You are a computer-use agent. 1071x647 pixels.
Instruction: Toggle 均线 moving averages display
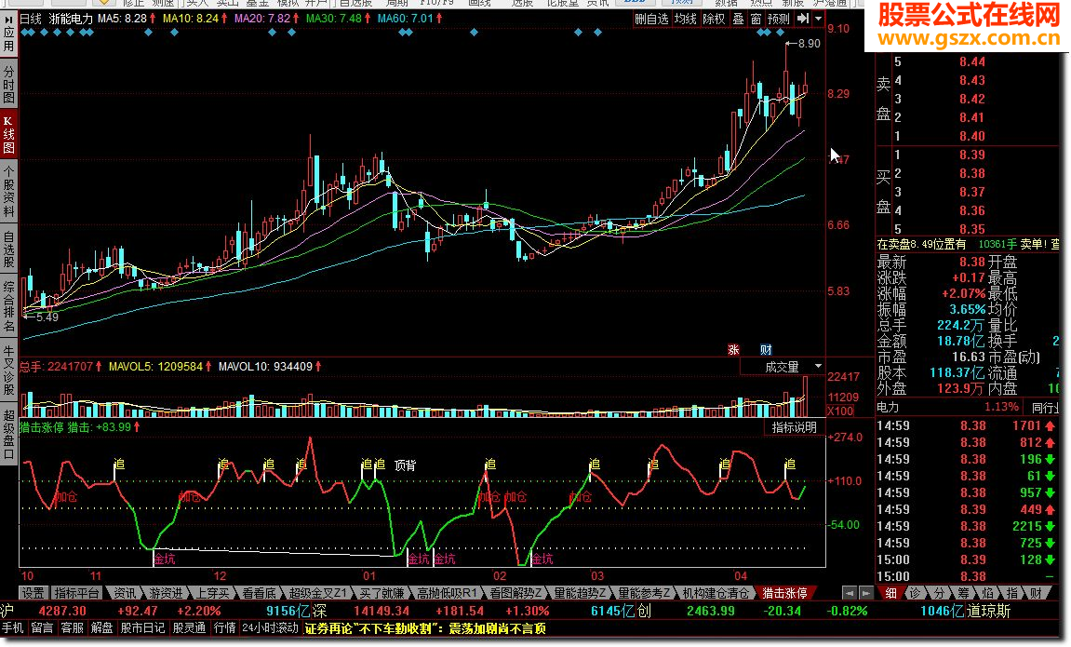[x=685, y=20]
